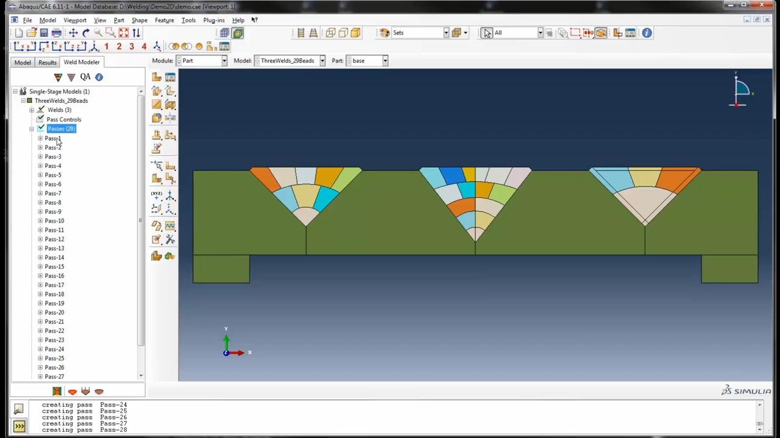Select the Magnify View tool
This screenshot has width=780, height=438.
point(98,33)
